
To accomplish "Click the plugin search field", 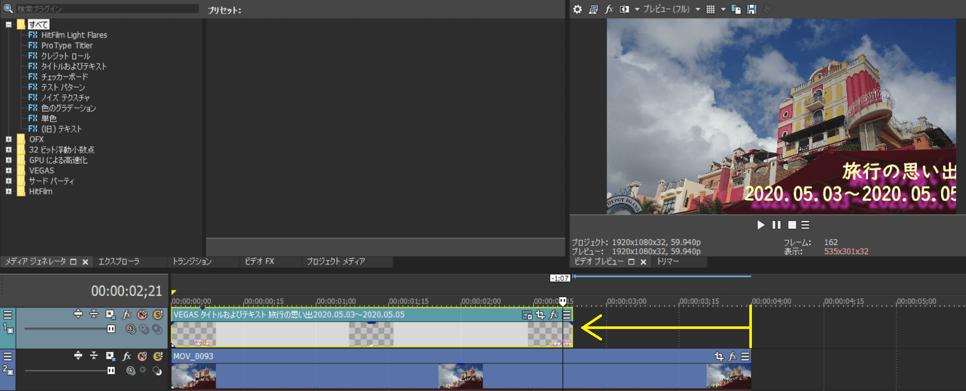I will 107,9.
